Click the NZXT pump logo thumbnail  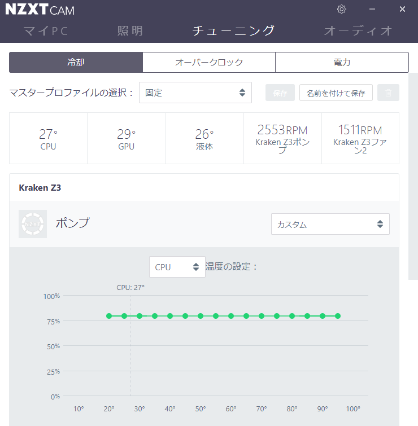(33, 224)
